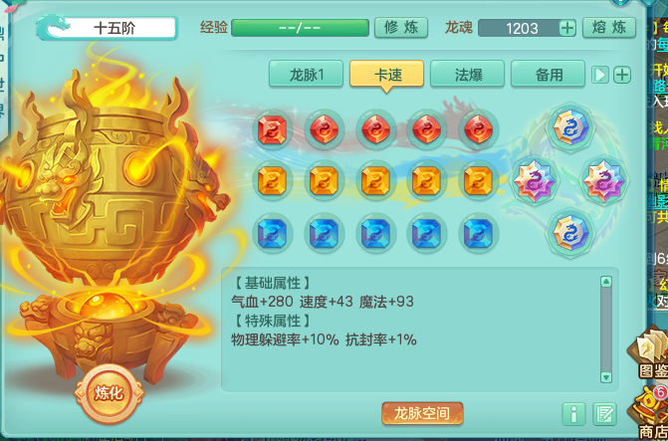Click the top blue hexagon dragon gem

570,127
